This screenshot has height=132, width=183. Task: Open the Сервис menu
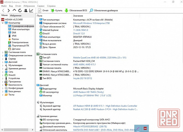coord(41,6)
